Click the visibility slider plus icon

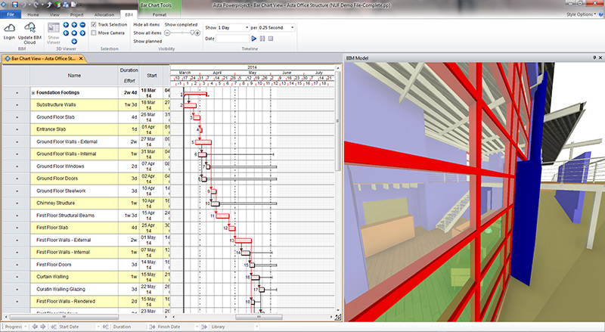197,33
